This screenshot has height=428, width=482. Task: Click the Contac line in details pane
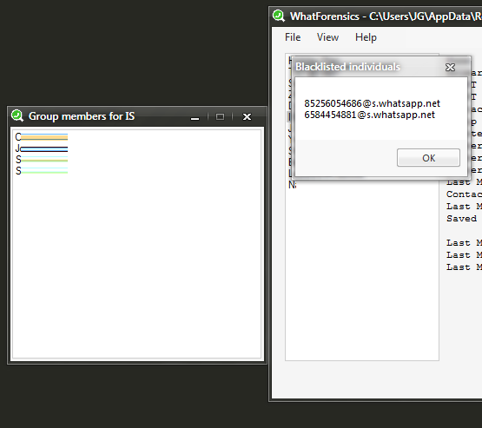pyautogui.click(x=464, y=194)
